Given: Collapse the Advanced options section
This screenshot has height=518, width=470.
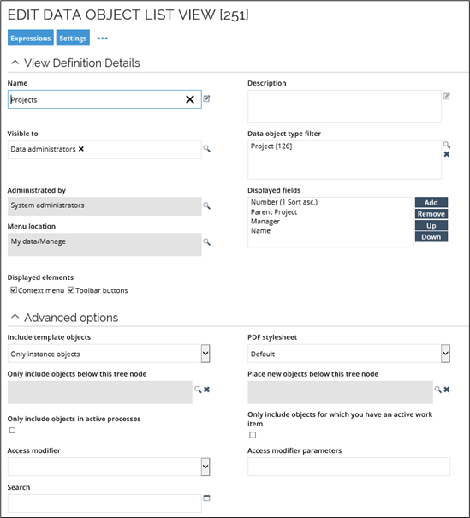Looking at the screenshot, I should pos(15,317).
